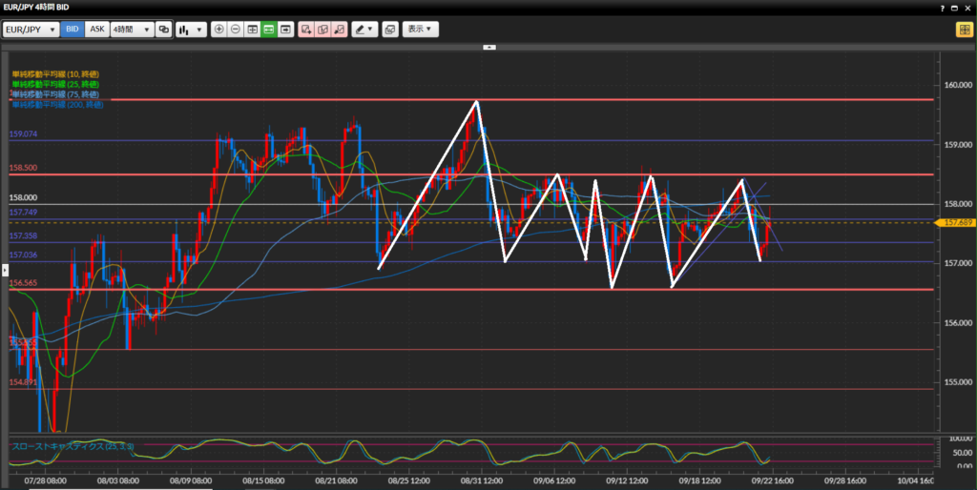Toggle the arrow-box icon after green button

point(285,30)
